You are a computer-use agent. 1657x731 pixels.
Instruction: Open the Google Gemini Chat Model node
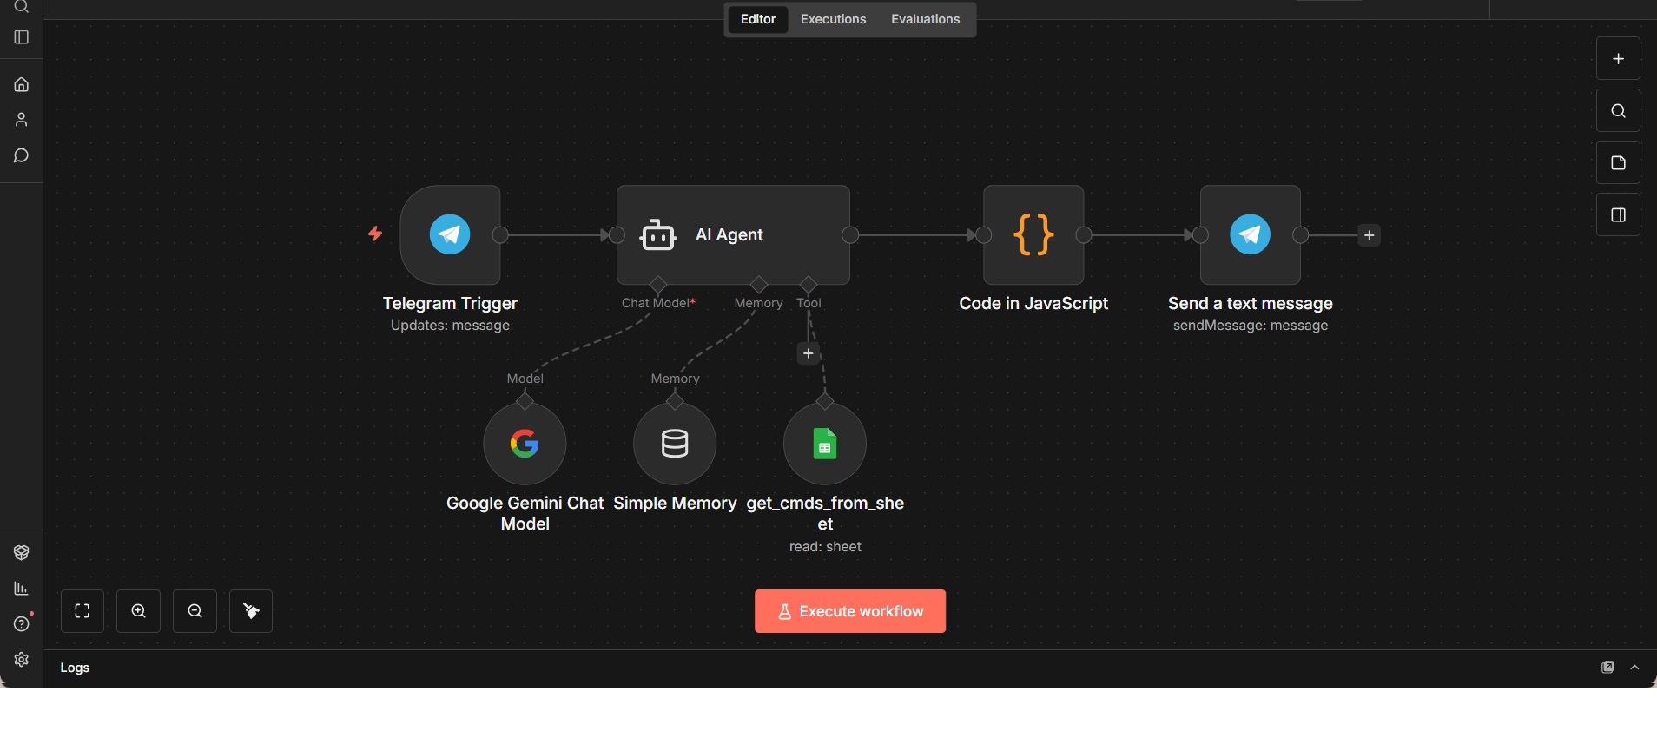(525, 444)
